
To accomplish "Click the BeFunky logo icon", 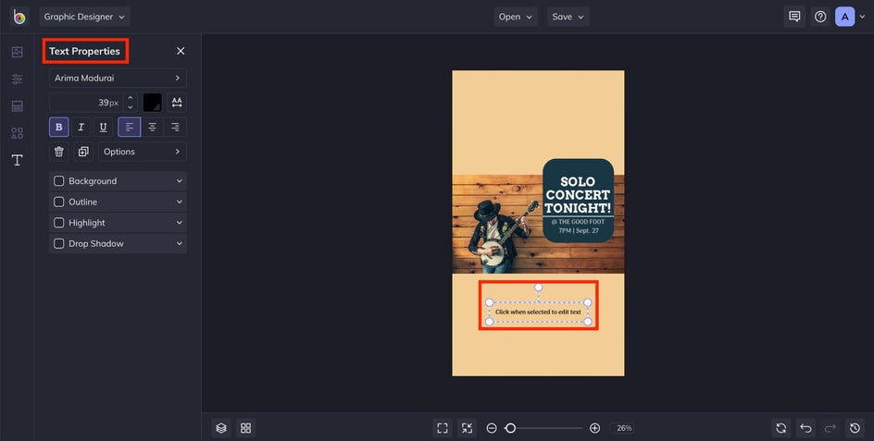I will tap(19, 17).
